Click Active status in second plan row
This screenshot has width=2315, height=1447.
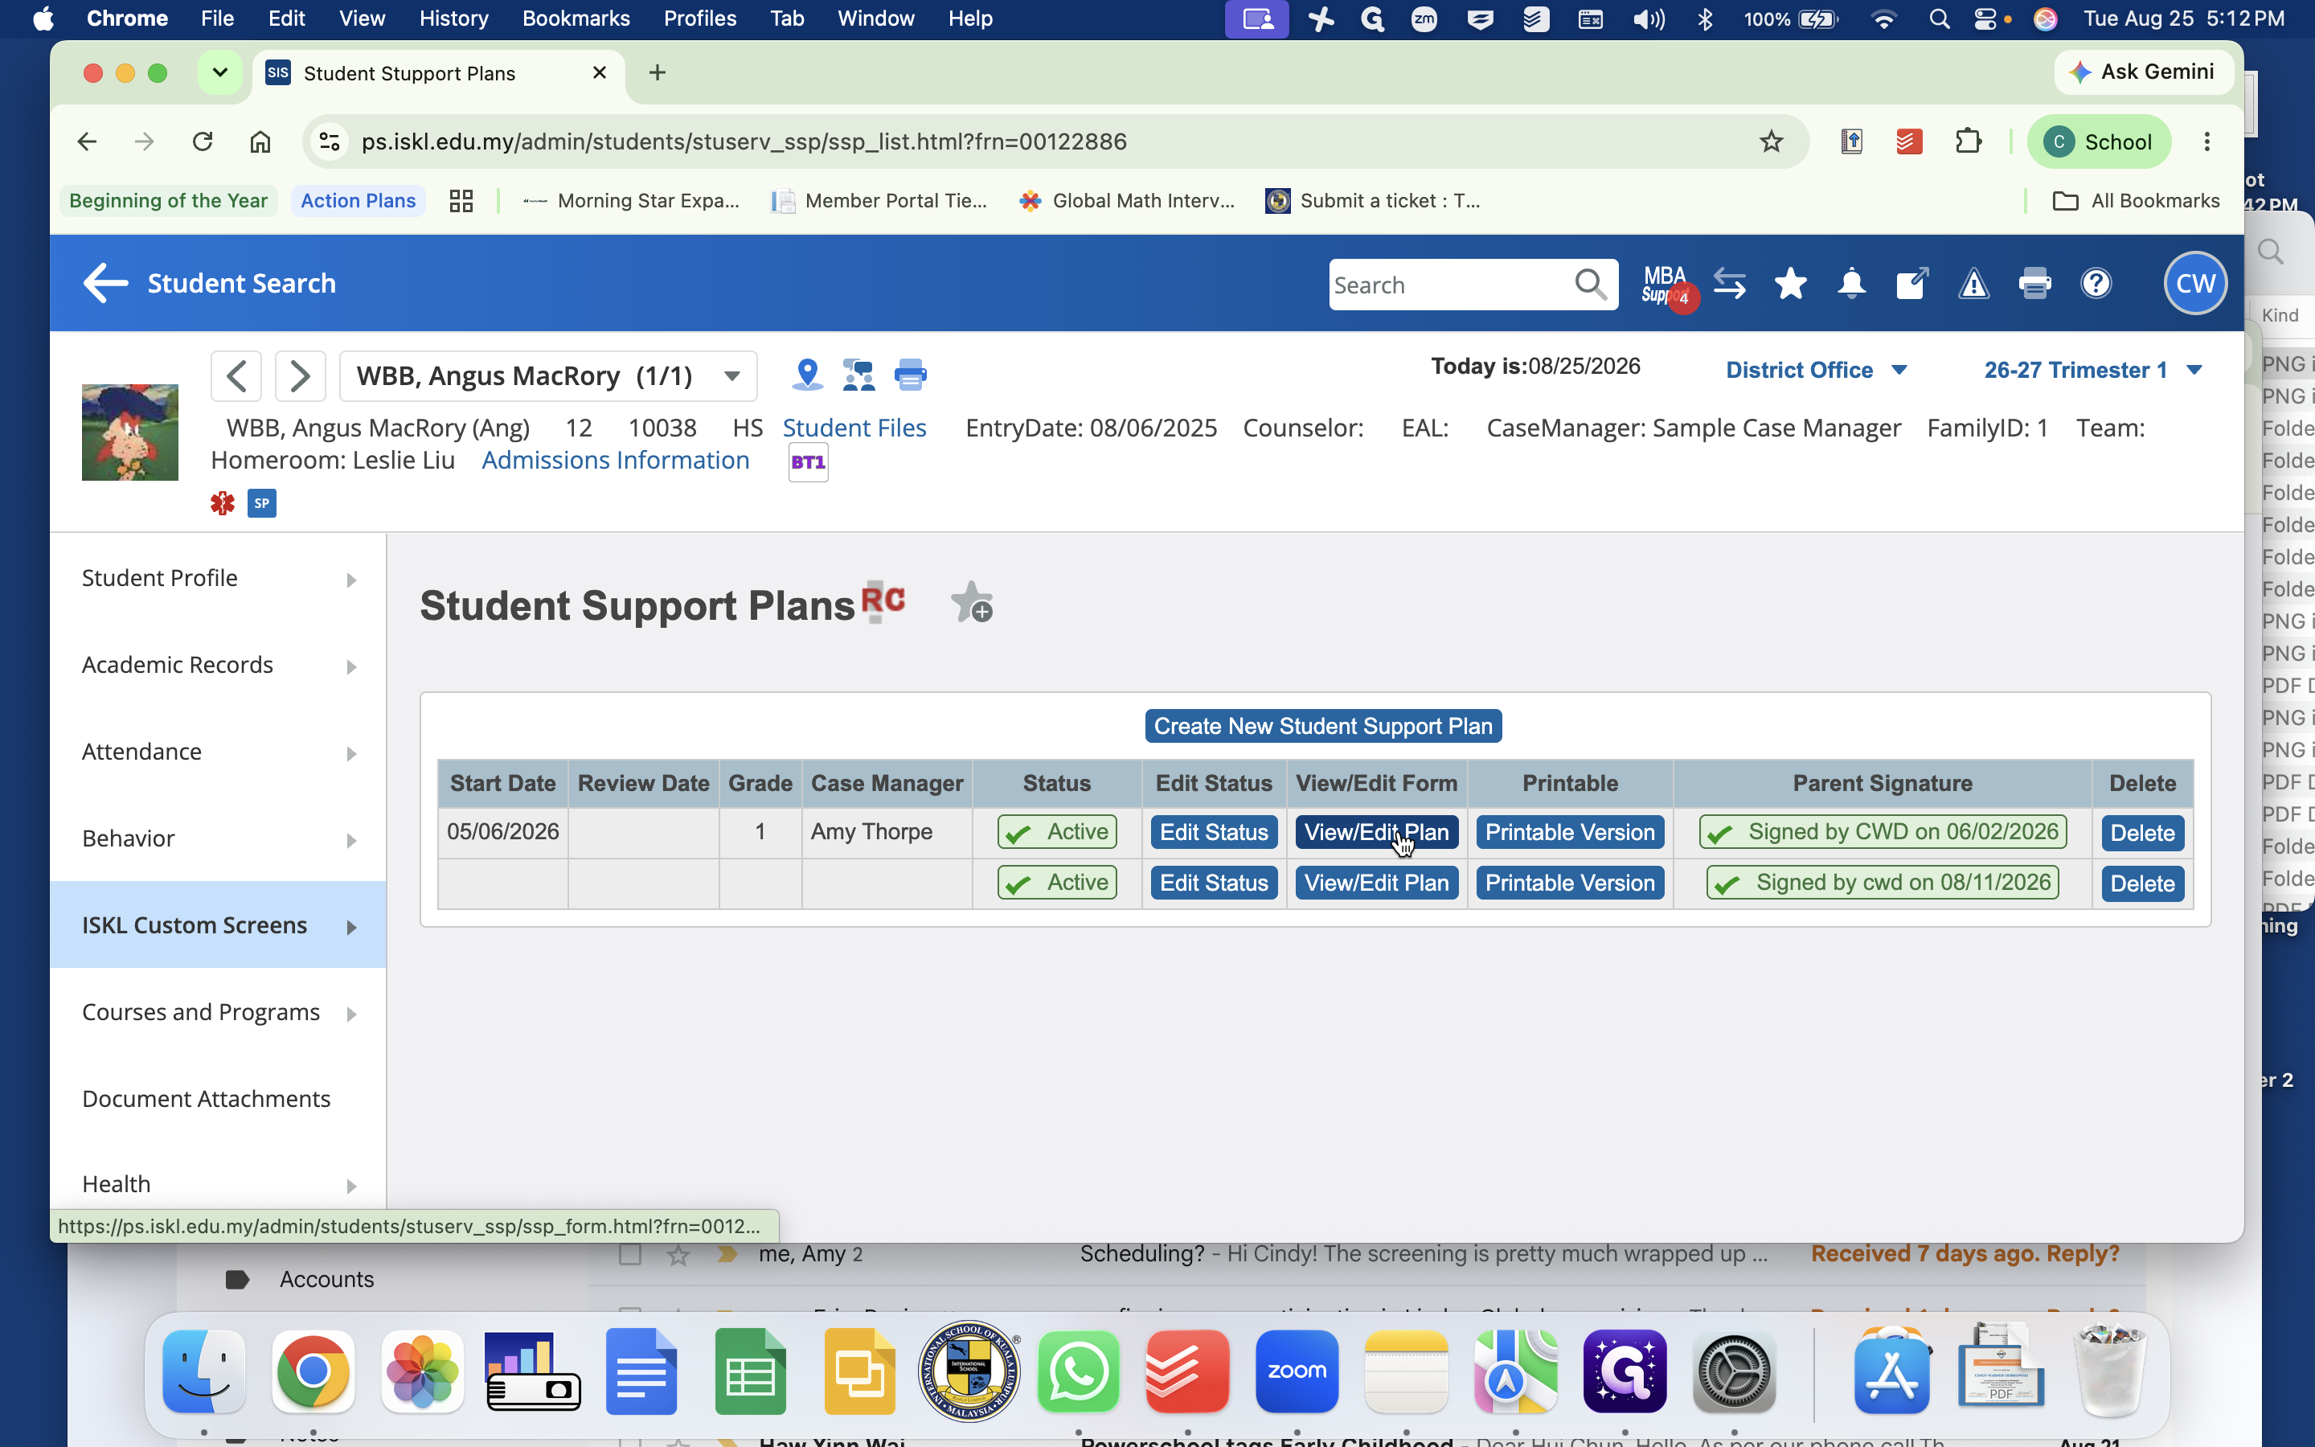pos(1057,883)
